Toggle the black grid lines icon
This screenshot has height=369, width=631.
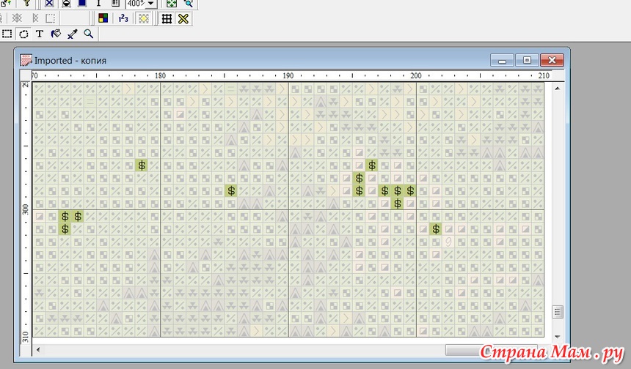[x=167, y=18]
